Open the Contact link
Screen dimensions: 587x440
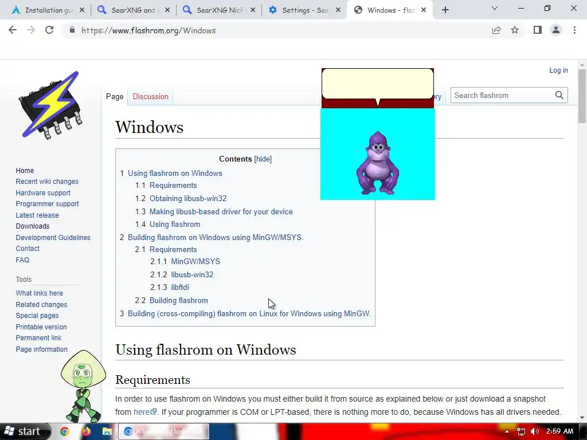click(28, 249)
